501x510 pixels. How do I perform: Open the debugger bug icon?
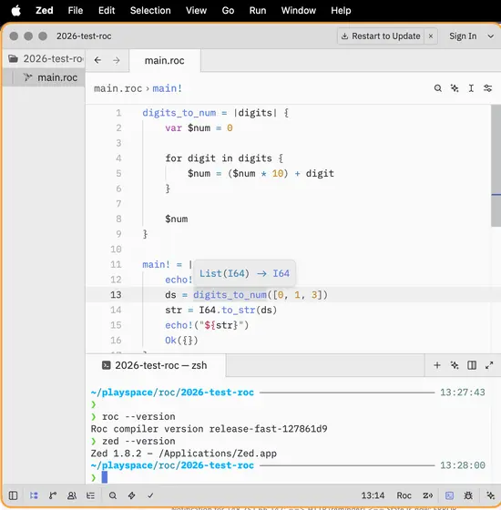468,495
